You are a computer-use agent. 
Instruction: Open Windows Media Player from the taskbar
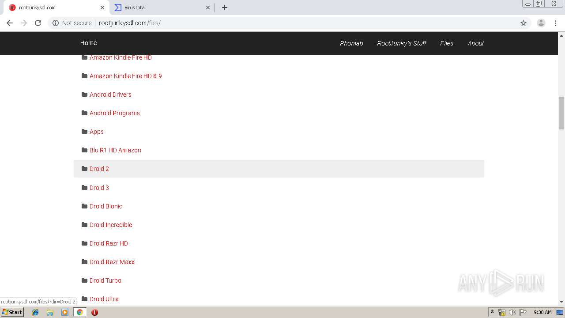pos(65,312)
